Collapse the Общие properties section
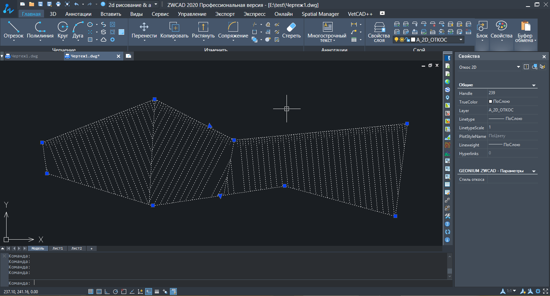This screenshot has width=550, height=296. [534, 85]
